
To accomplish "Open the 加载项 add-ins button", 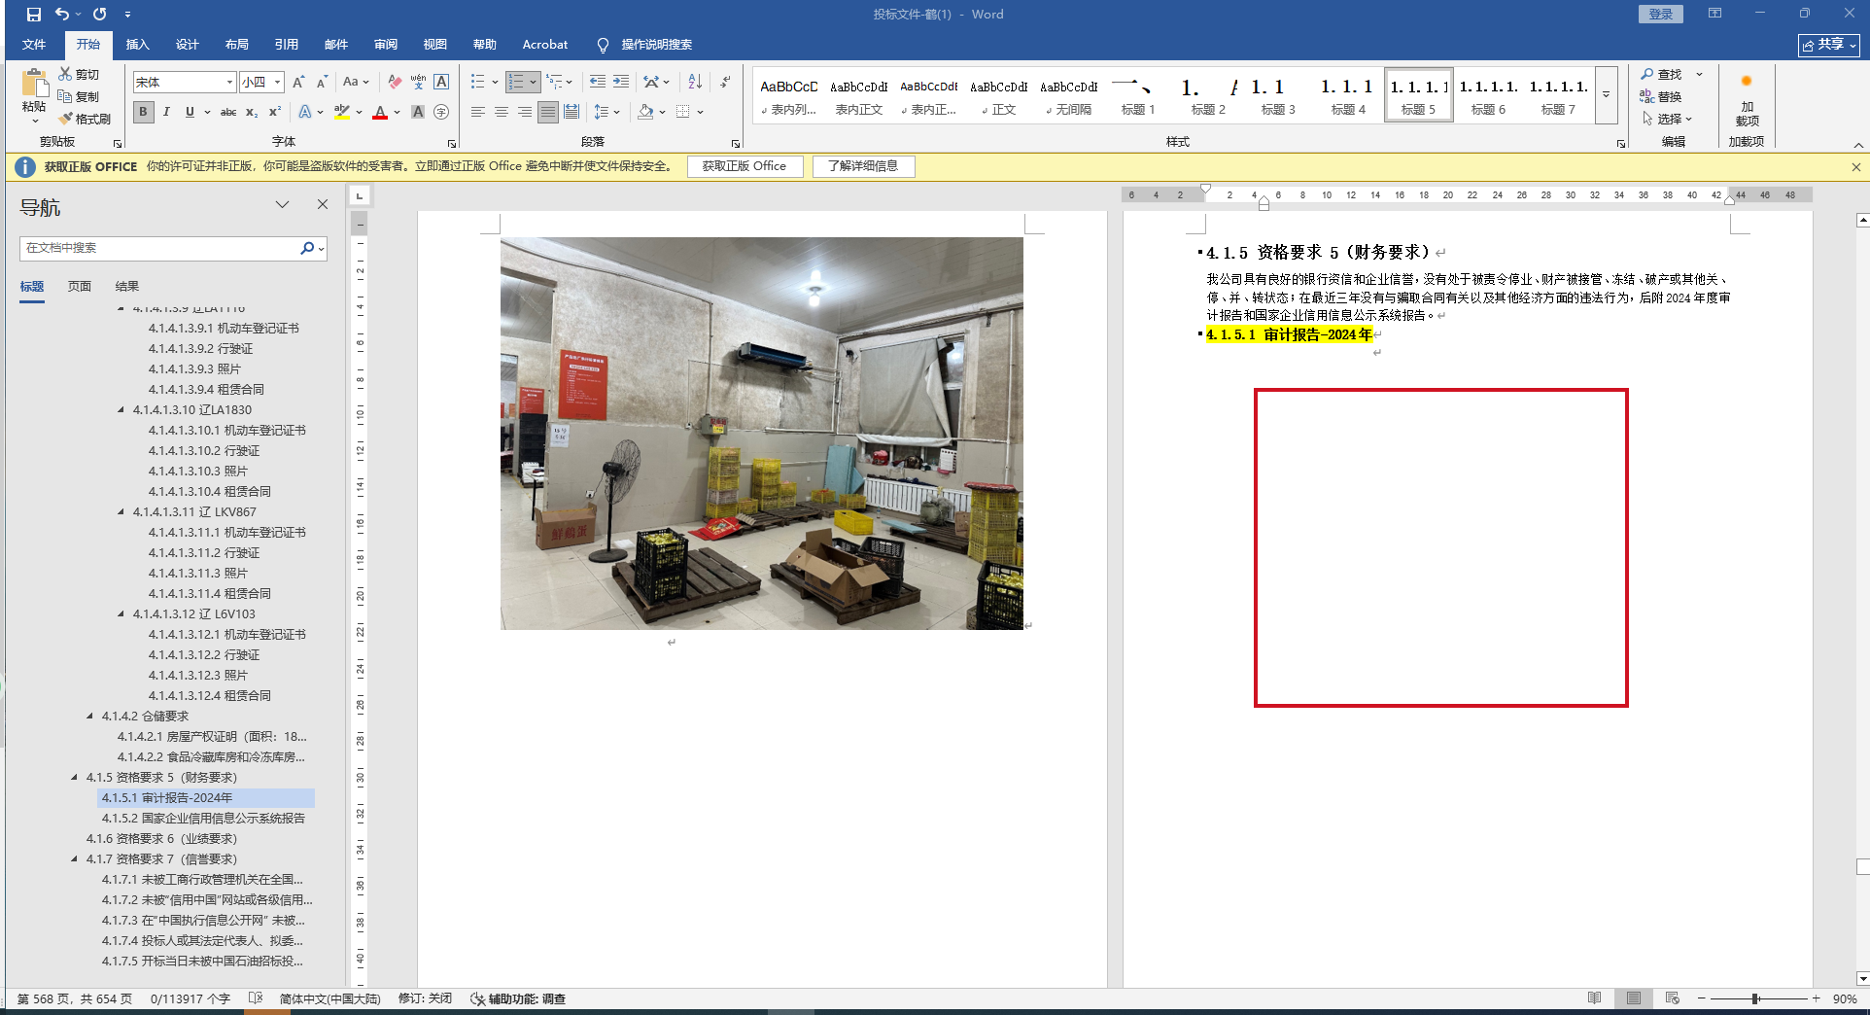I will [x=1747, y=102].
